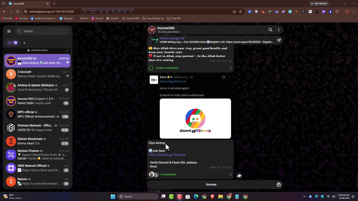Expand the 2 comments thread

tap(190, 174)
